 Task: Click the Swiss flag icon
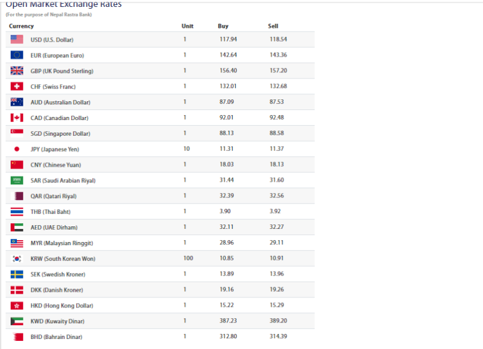[x=17, y=87]
